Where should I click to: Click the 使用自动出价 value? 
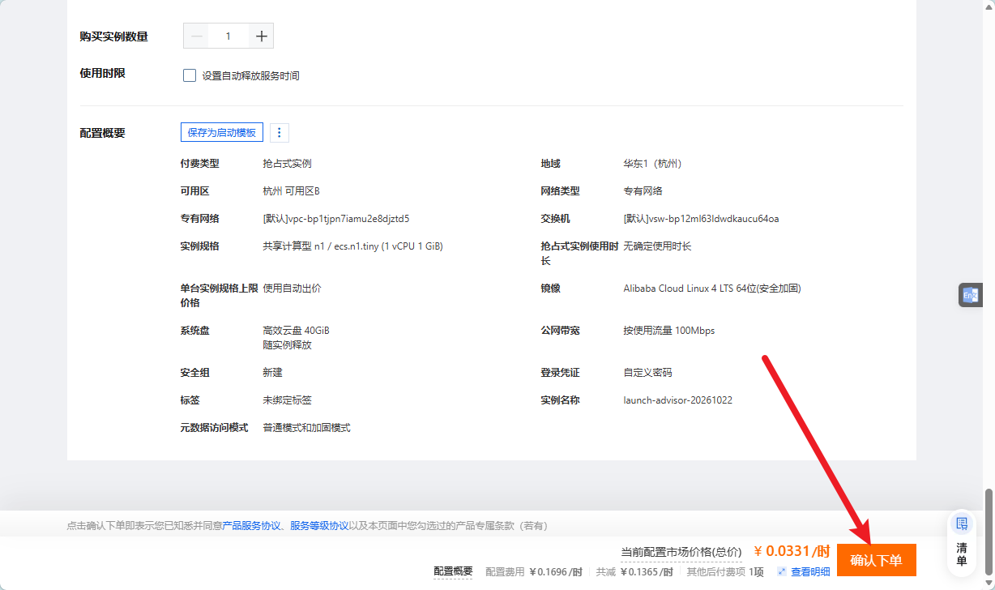tap(293, 289)
